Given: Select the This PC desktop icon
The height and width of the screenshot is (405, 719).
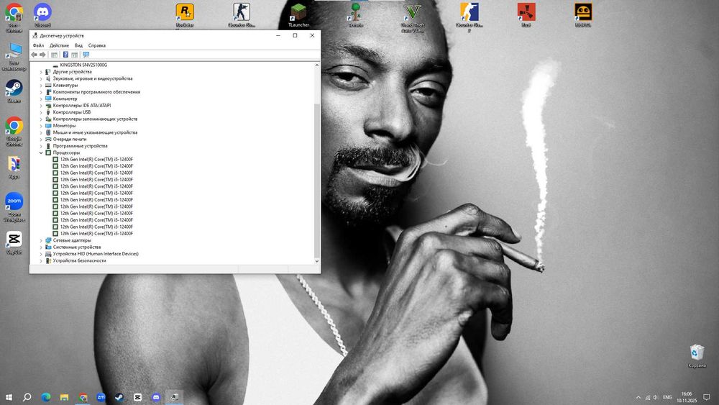Looking at the screenshot, I should 14,56.
